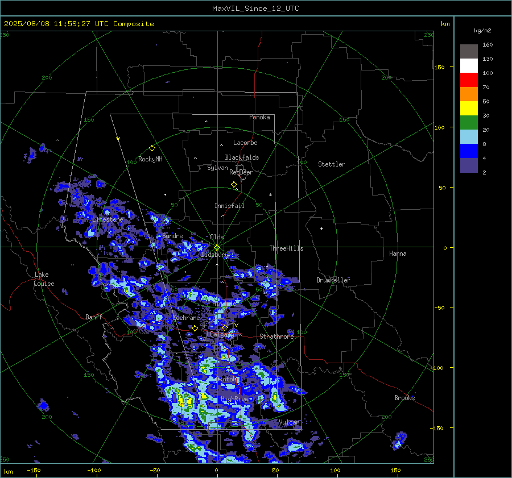Screen dimensions: 512x478
Task: Select the gray 160 kg/m2 legend swatch
Action: tap(469, 51)
